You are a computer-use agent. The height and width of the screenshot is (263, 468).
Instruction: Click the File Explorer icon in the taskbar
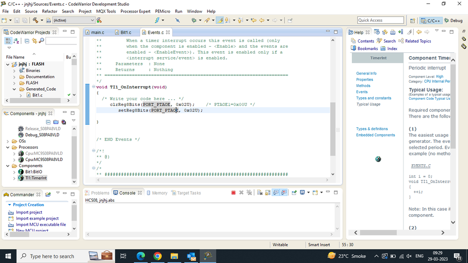(x=174, y=256)
